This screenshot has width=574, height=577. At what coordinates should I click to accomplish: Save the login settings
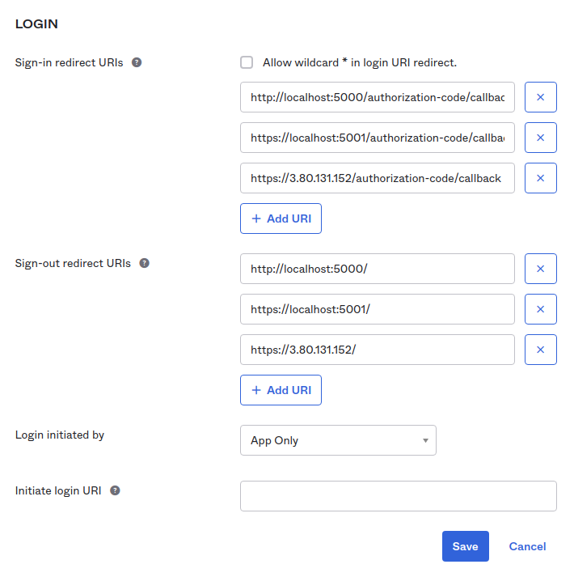click(x=465, y=546)
